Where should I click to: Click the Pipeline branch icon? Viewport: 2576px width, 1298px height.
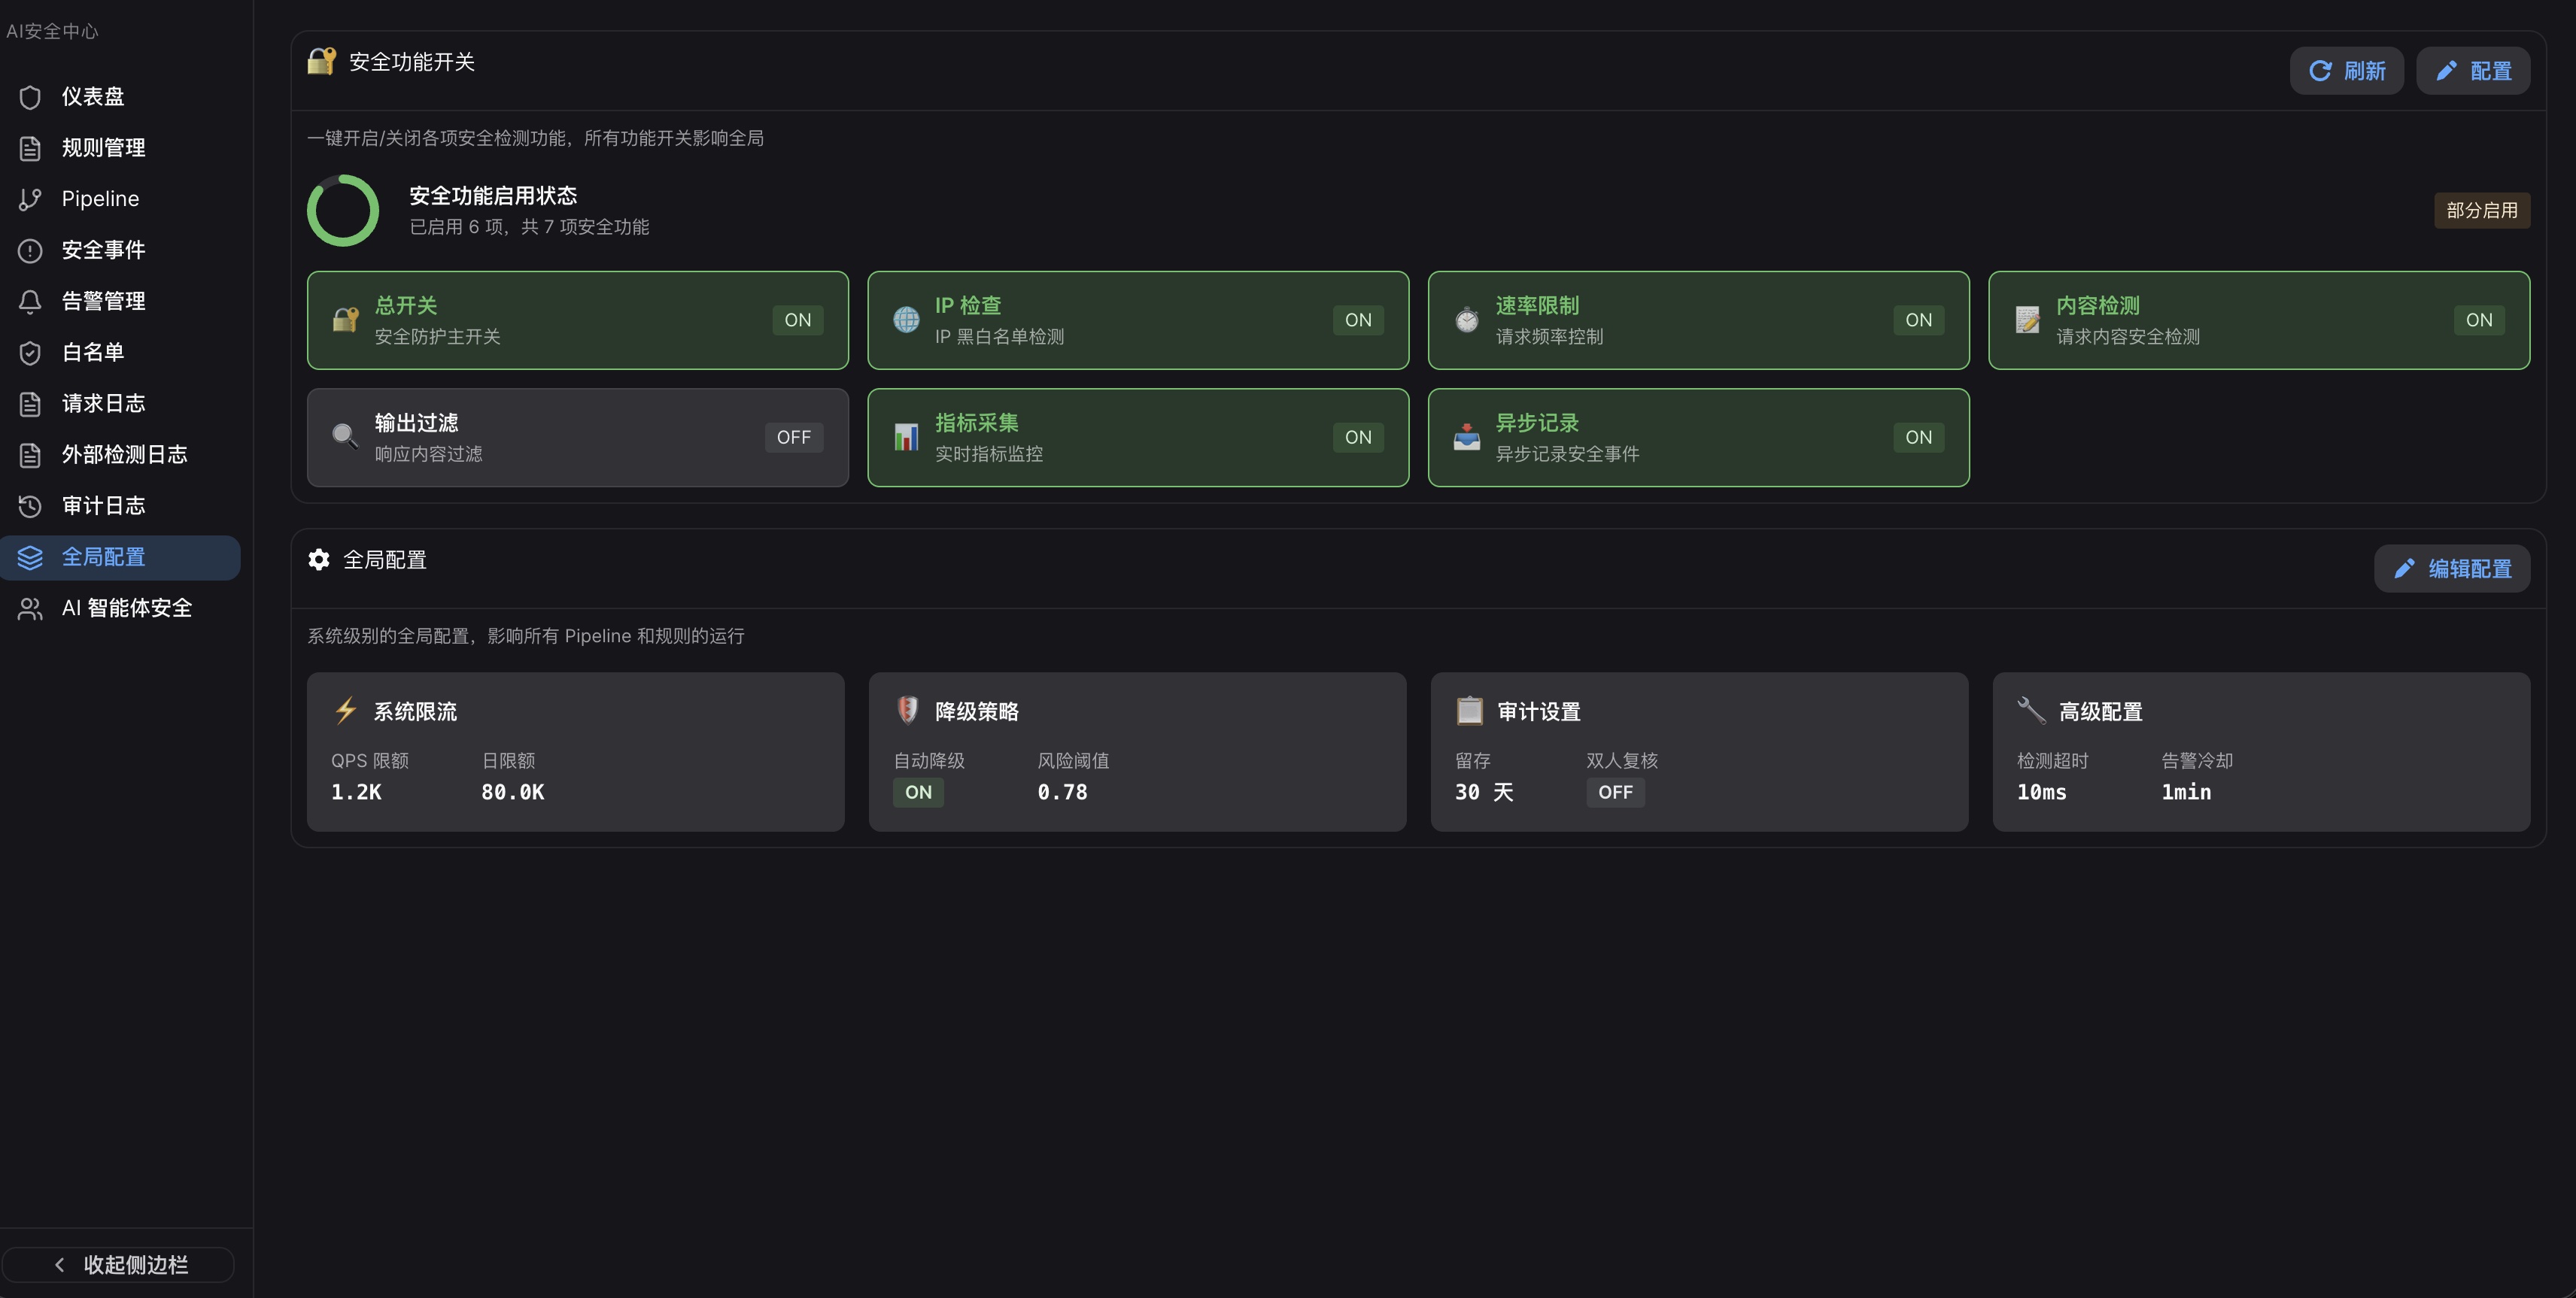point(30,199)
